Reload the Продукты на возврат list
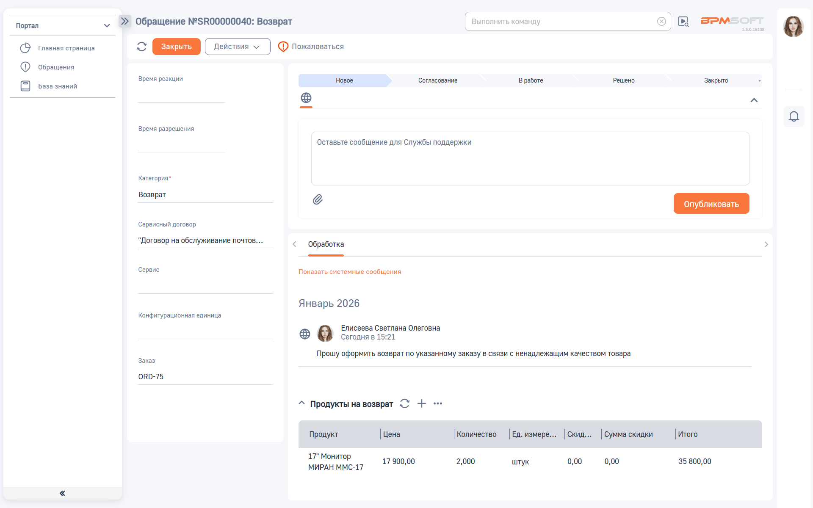The width and height of the screenshot is (813, 508). 404,403
